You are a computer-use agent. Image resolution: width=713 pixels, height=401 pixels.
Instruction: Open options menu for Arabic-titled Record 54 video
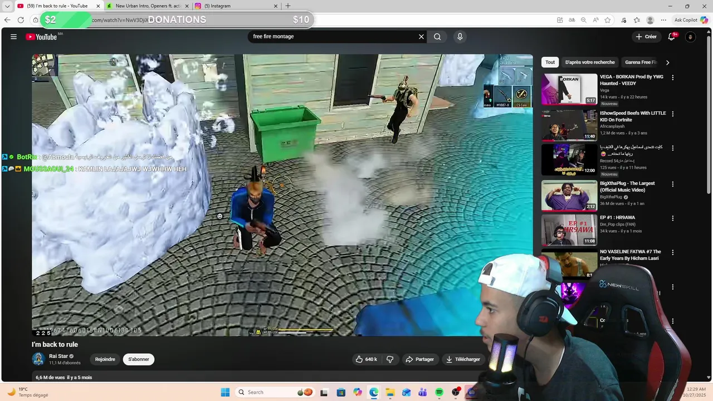pos(673,148)
